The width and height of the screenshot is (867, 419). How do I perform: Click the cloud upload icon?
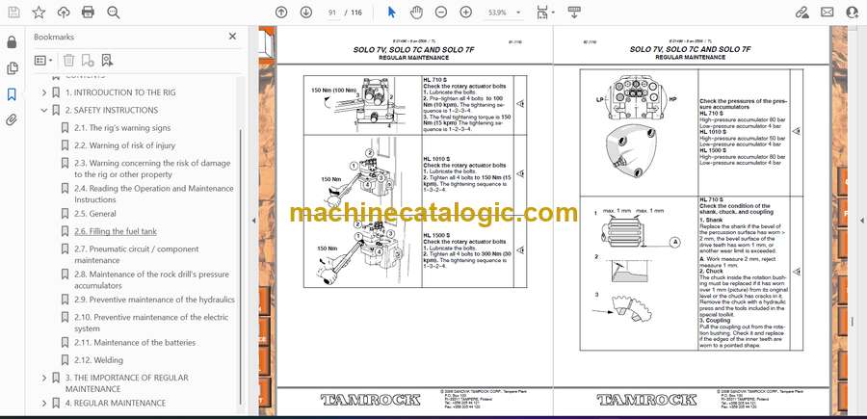64,13
